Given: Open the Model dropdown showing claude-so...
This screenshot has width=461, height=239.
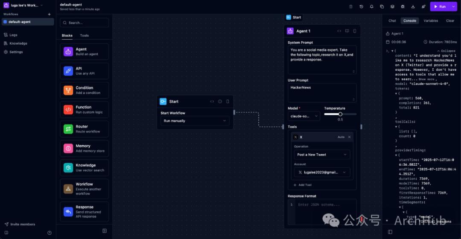Looking at the screenshot, I should [304, 116].
